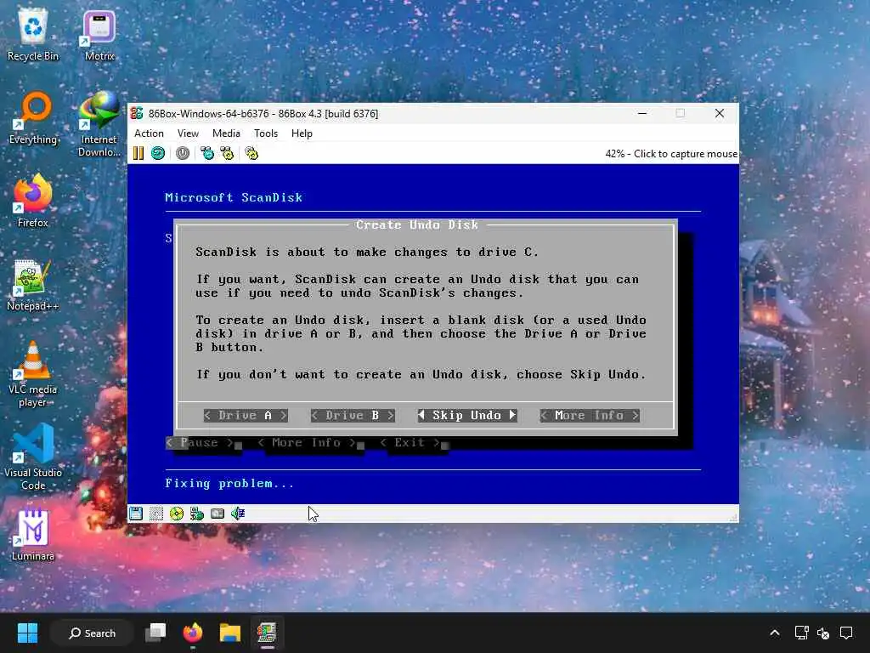Close the 86Box window
Viewport: 870px width, 653px height.
(x=720, y=113)
